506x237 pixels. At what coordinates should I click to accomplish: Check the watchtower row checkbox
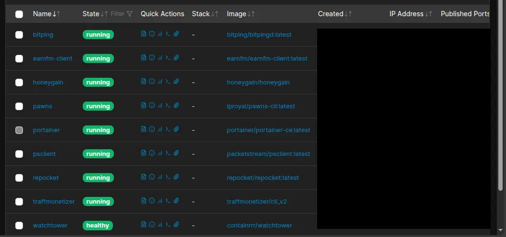(19, 226)
